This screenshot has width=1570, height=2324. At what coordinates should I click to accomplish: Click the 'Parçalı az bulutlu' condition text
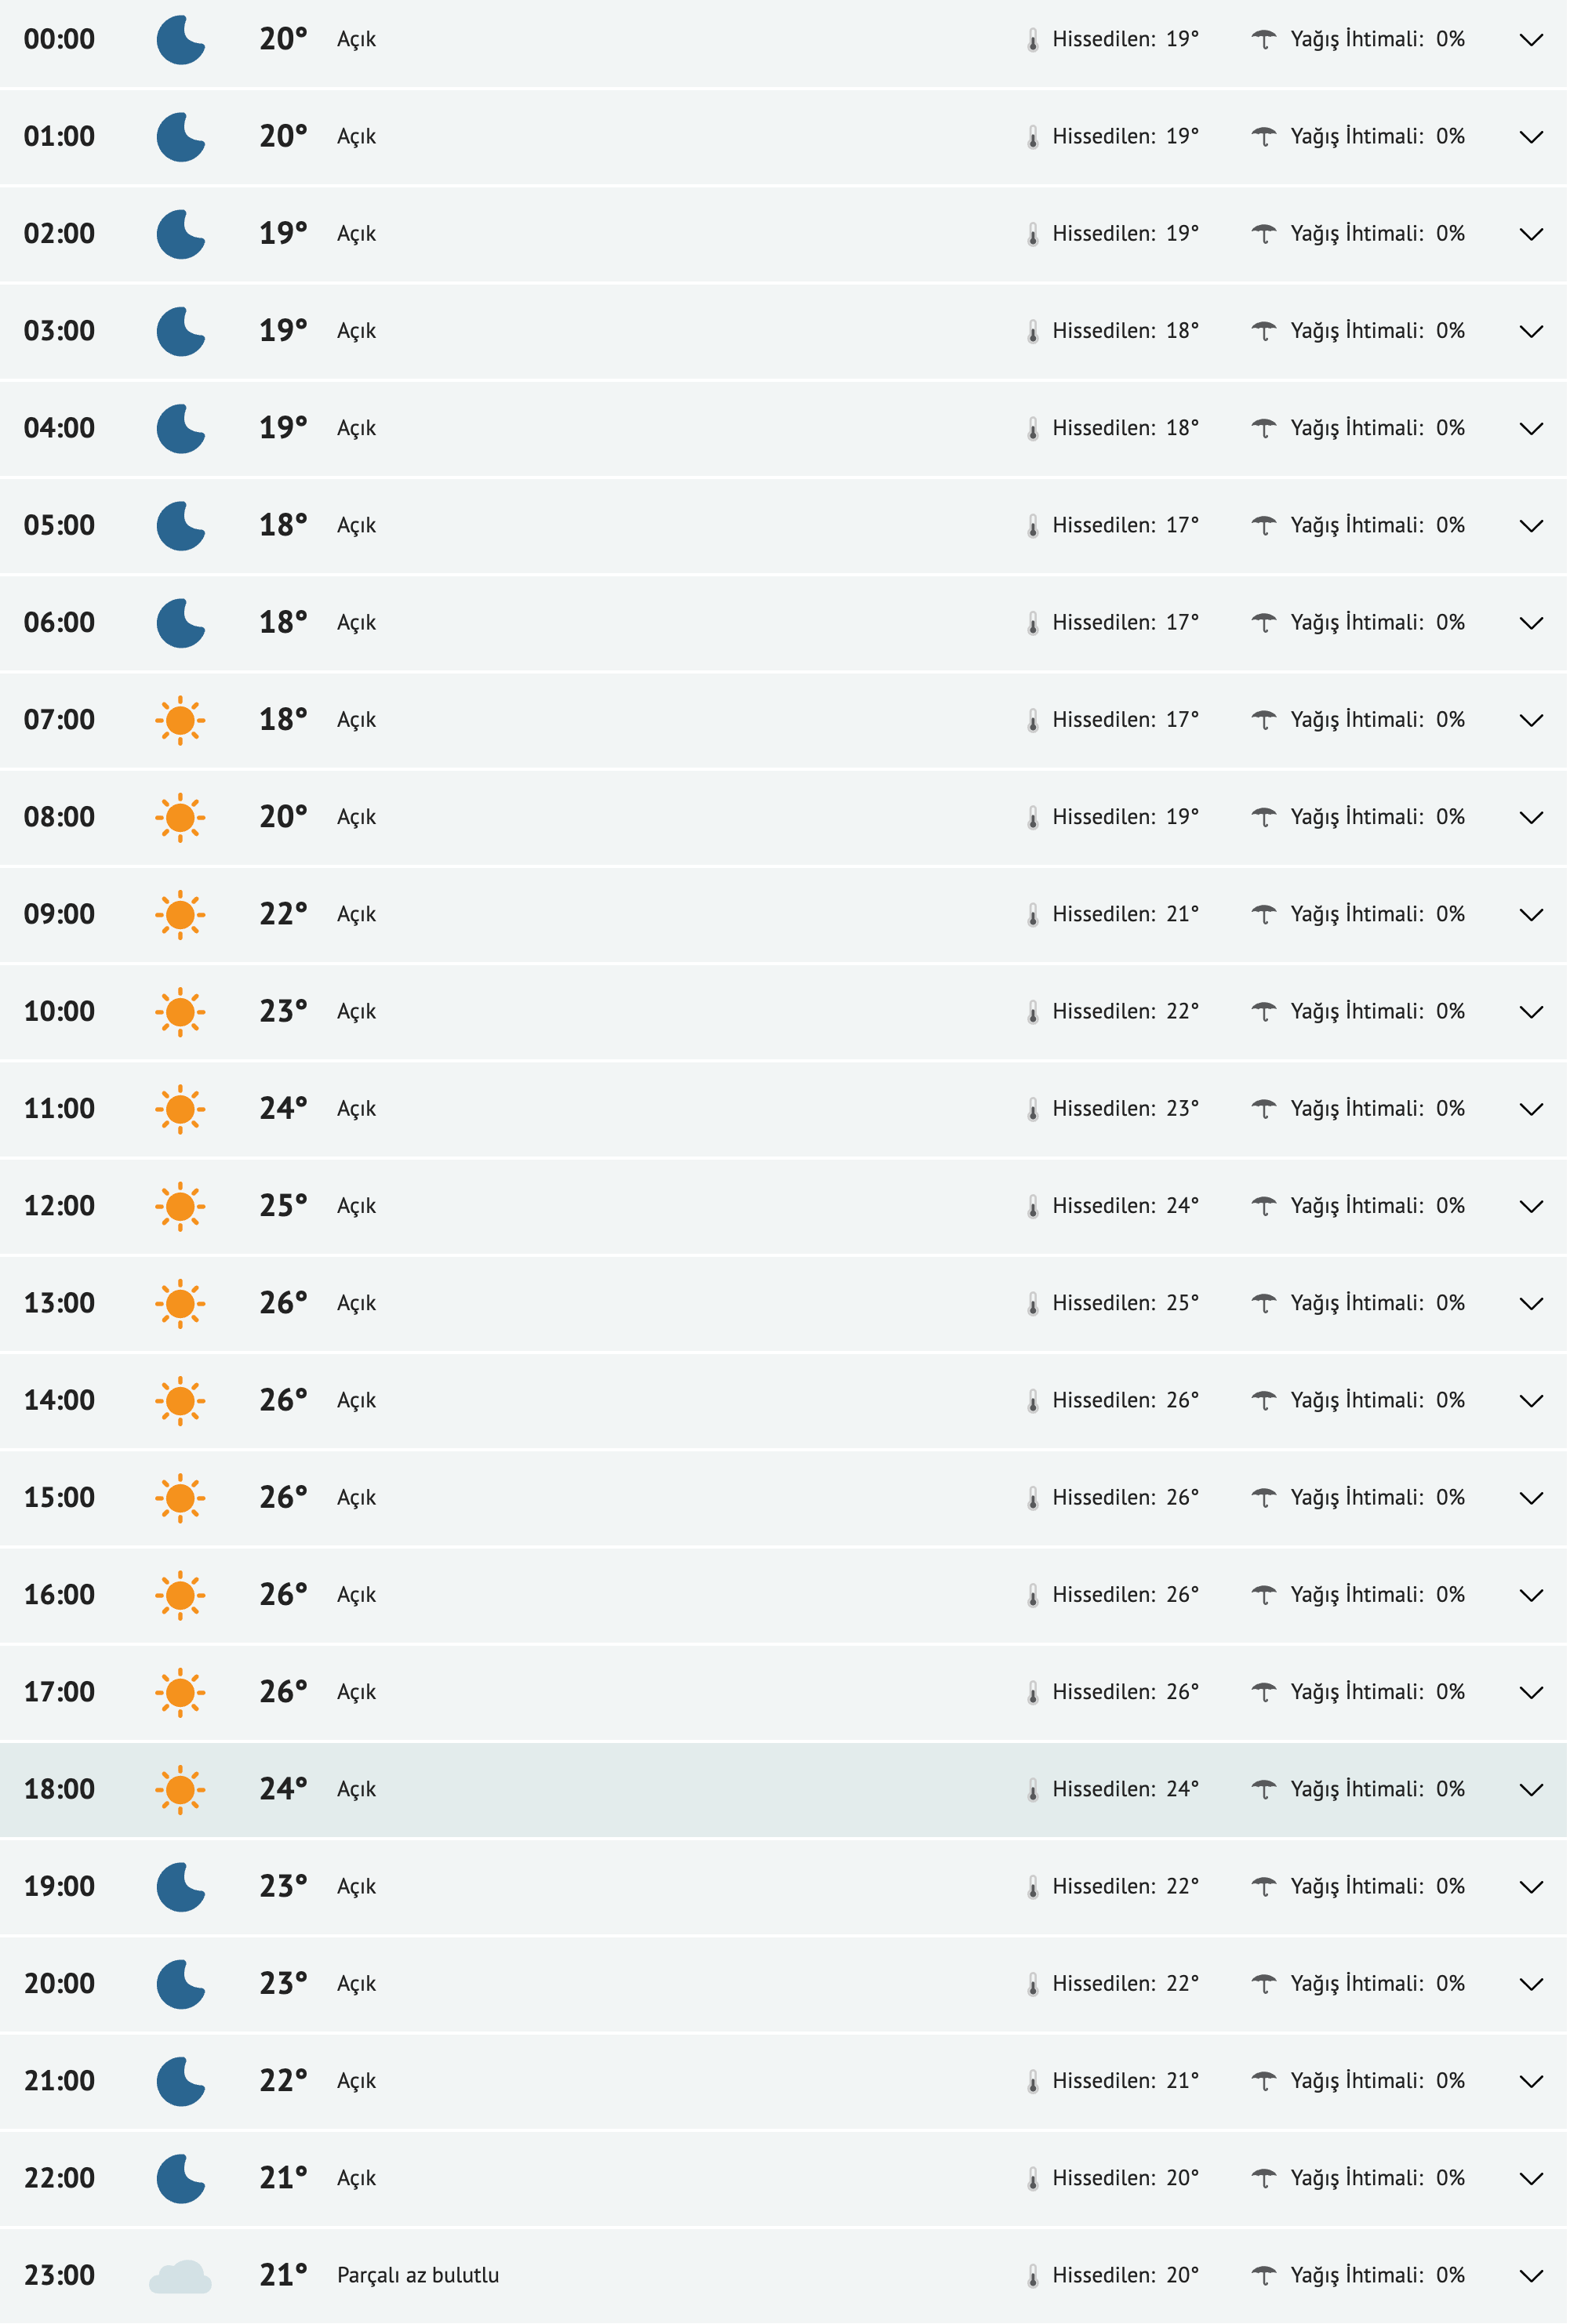417,2275
